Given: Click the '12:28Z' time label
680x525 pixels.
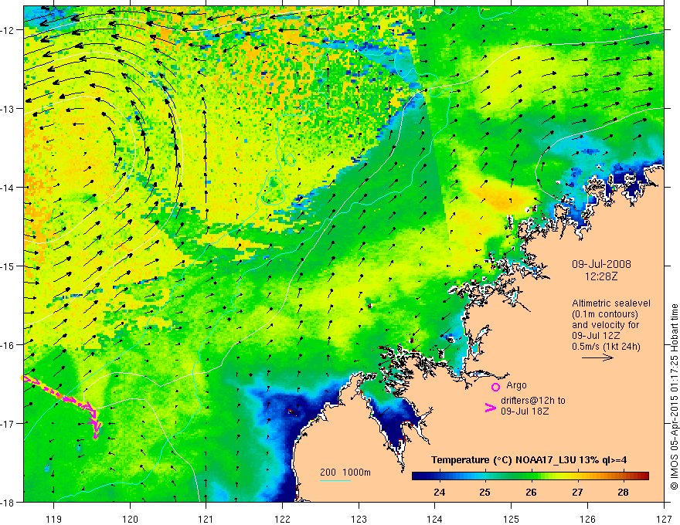Looking at the screenshot, I should click(601, 276).
